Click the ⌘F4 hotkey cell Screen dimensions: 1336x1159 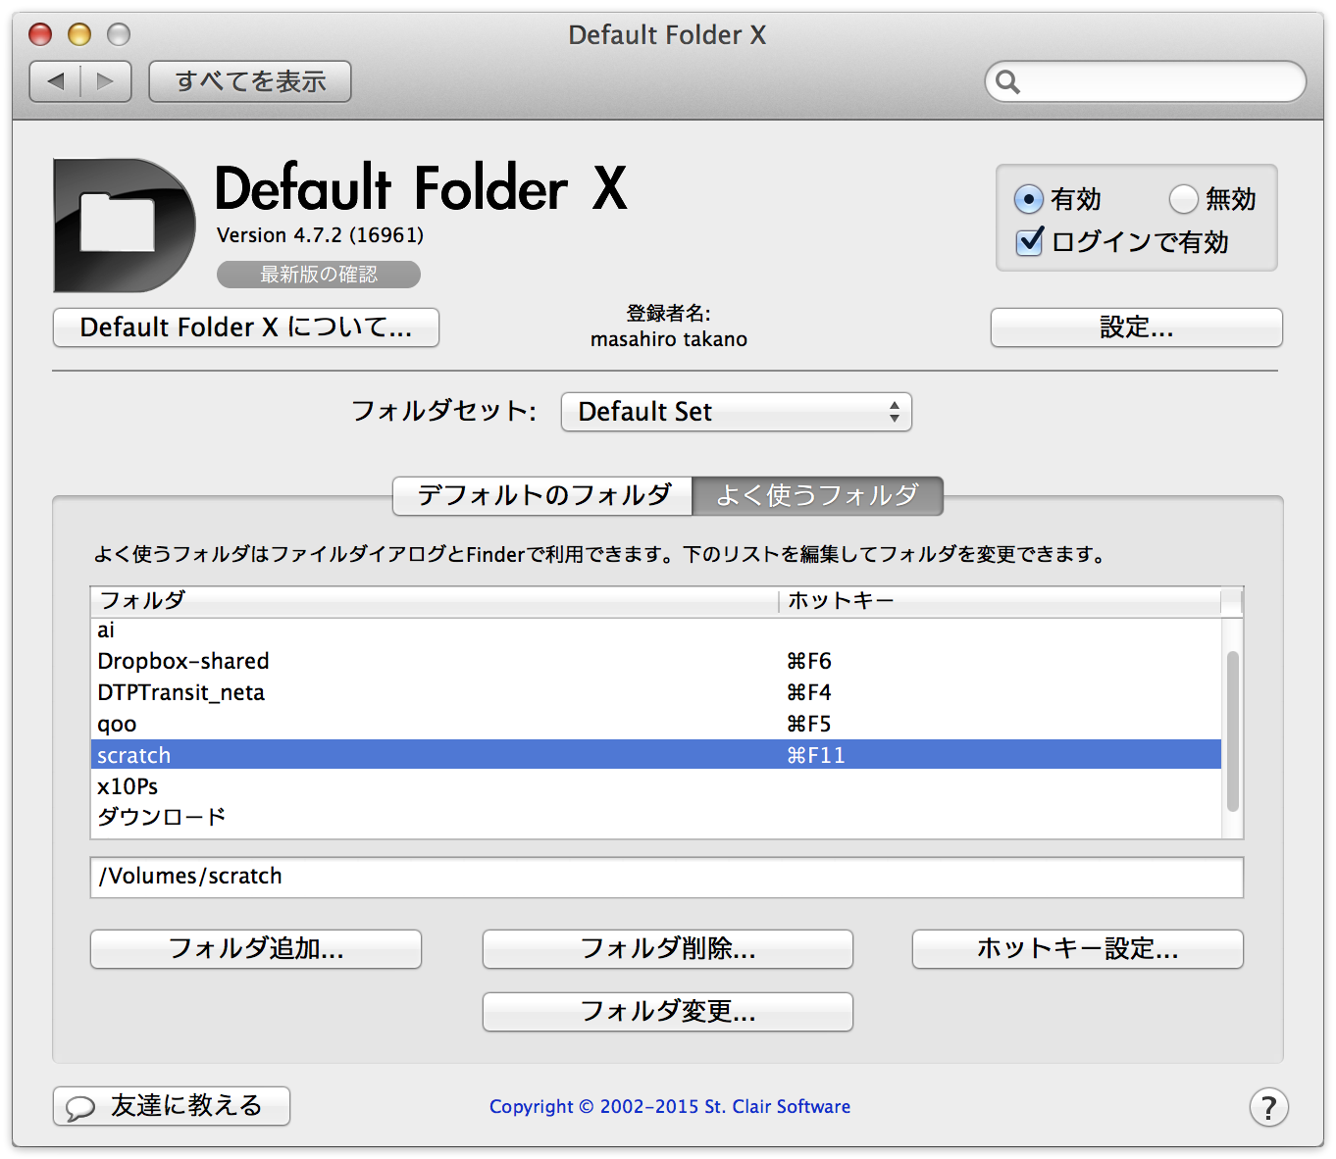tap(809, 693)
